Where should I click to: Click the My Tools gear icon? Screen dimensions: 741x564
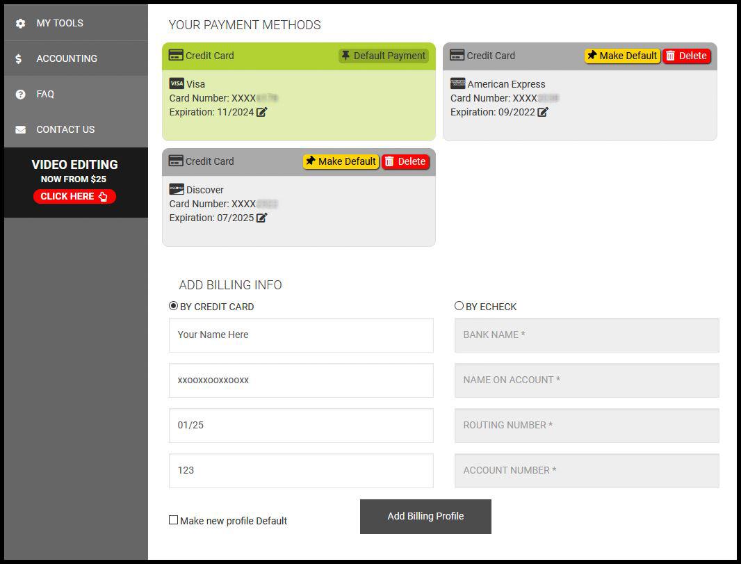point(19,23)
